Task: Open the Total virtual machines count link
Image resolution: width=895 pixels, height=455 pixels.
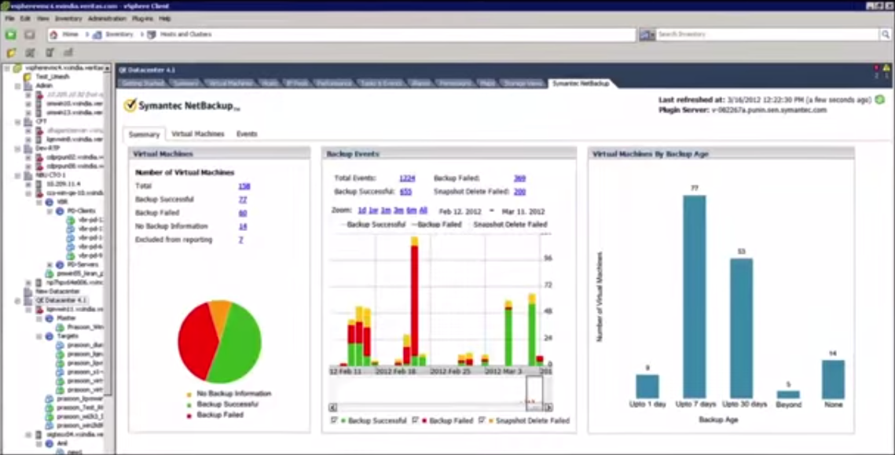Action: coord(244,186)
